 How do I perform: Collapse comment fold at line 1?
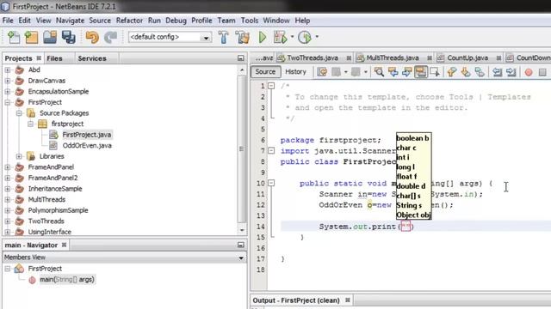(x=271, y=86)
